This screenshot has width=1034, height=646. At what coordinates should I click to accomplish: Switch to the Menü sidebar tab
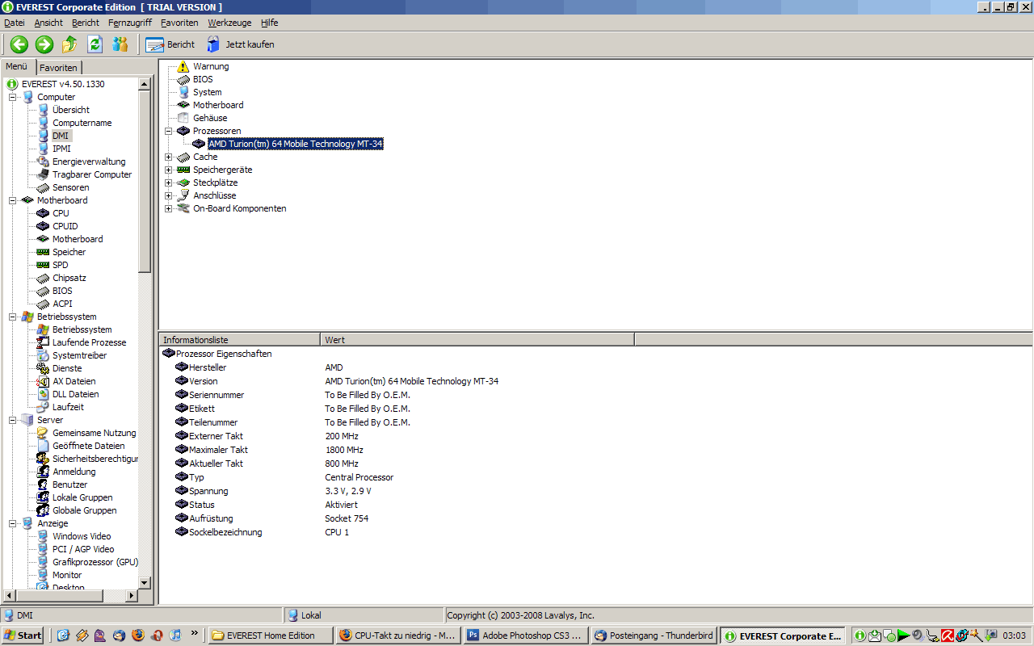(17, 67)
